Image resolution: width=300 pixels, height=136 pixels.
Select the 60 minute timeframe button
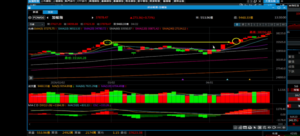point(283,25)
